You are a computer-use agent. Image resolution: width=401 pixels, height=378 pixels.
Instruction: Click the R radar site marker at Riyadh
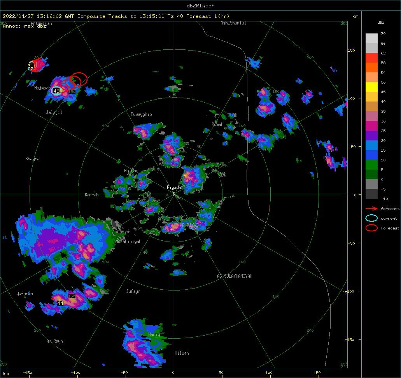coord(174,194)
